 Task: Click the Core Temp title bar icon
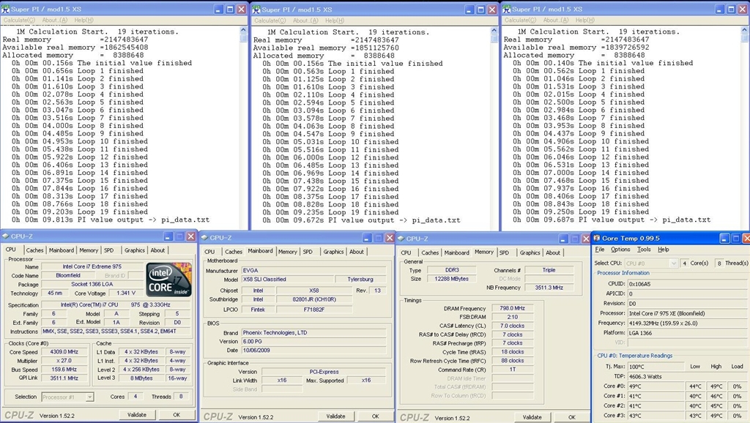[595, 237]
